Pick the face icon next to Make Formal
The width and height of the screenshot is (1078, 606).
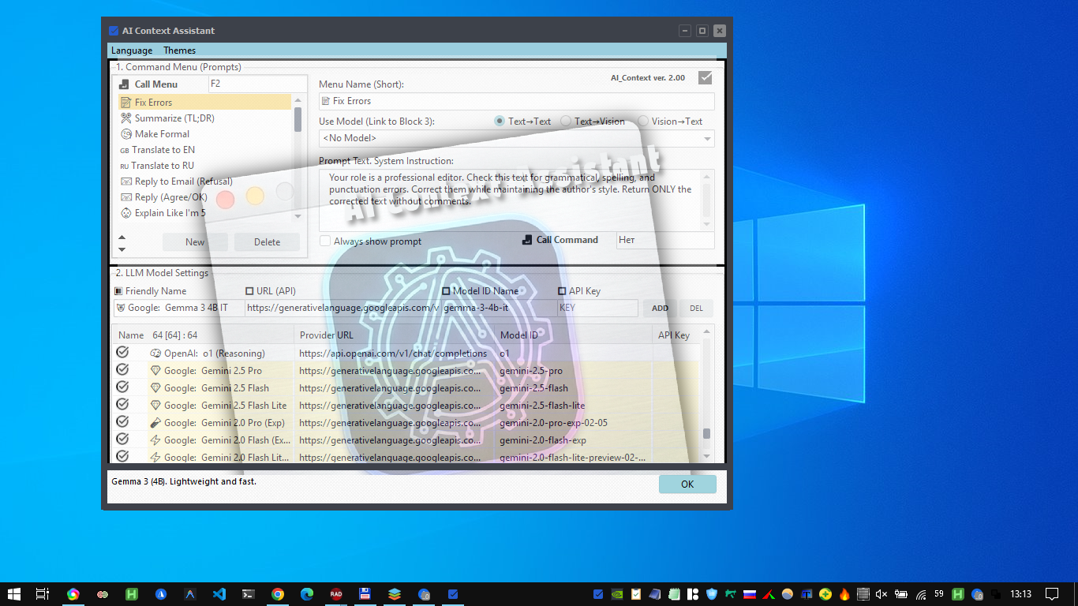click(125, 134)
